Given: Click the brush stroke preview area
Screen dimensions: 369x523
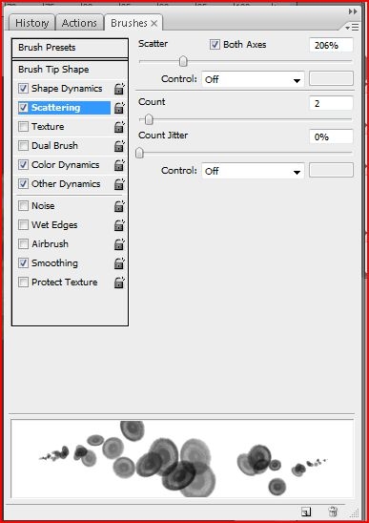Looking at the screenshot, I should click(182, 459).
